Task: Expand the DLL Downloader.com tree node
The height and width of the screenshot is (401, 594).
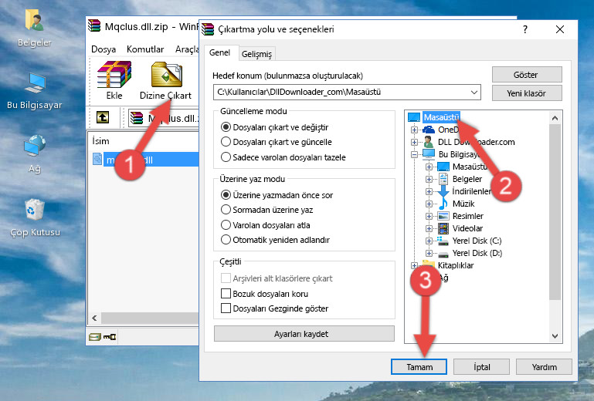Action: (414, 142)
